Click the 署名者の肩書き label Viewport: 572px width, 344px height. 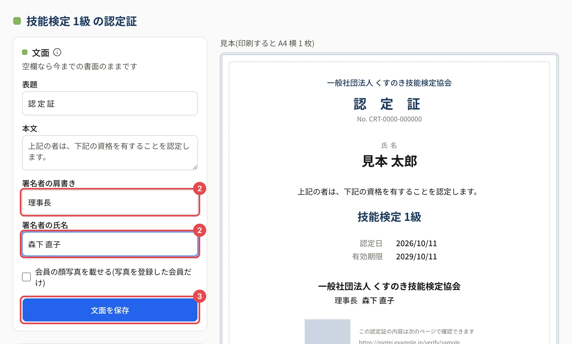pyautogui.click(x=49, y=183)
